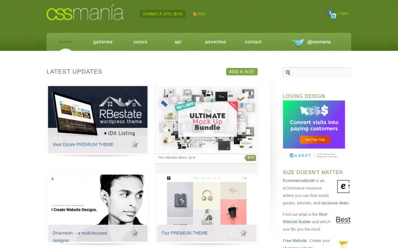Viewport: 398px width, 248px height.
Task: Open the advertise navigation item
Action: tap(215, 42)
